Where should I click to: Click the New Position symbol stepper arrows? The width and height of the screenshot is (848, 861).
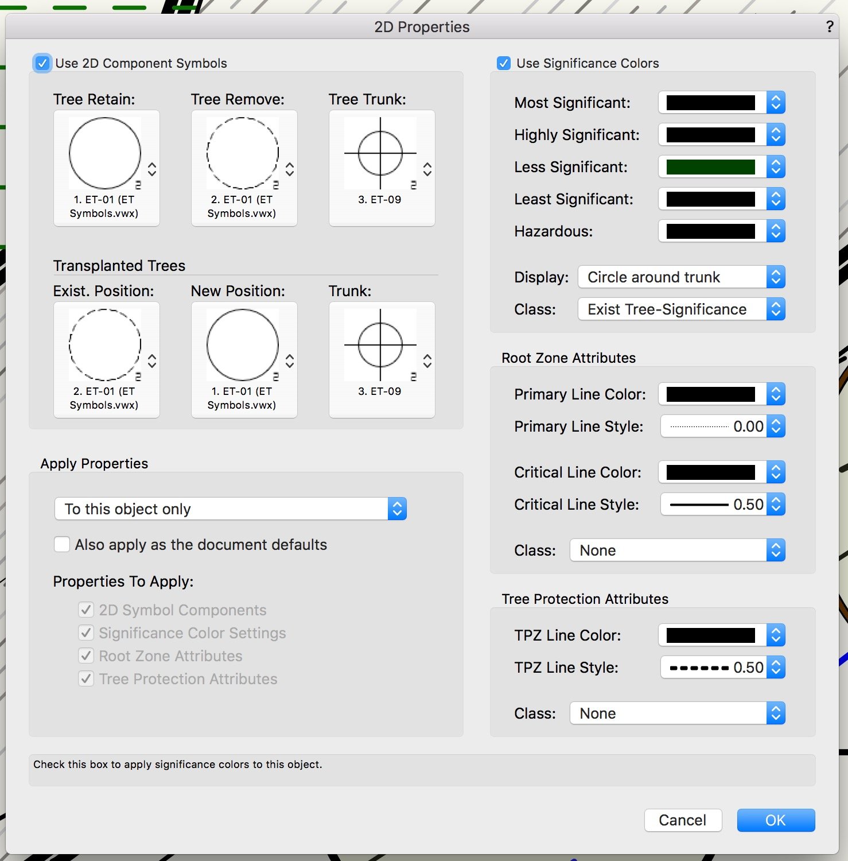(x=290, y=360)
